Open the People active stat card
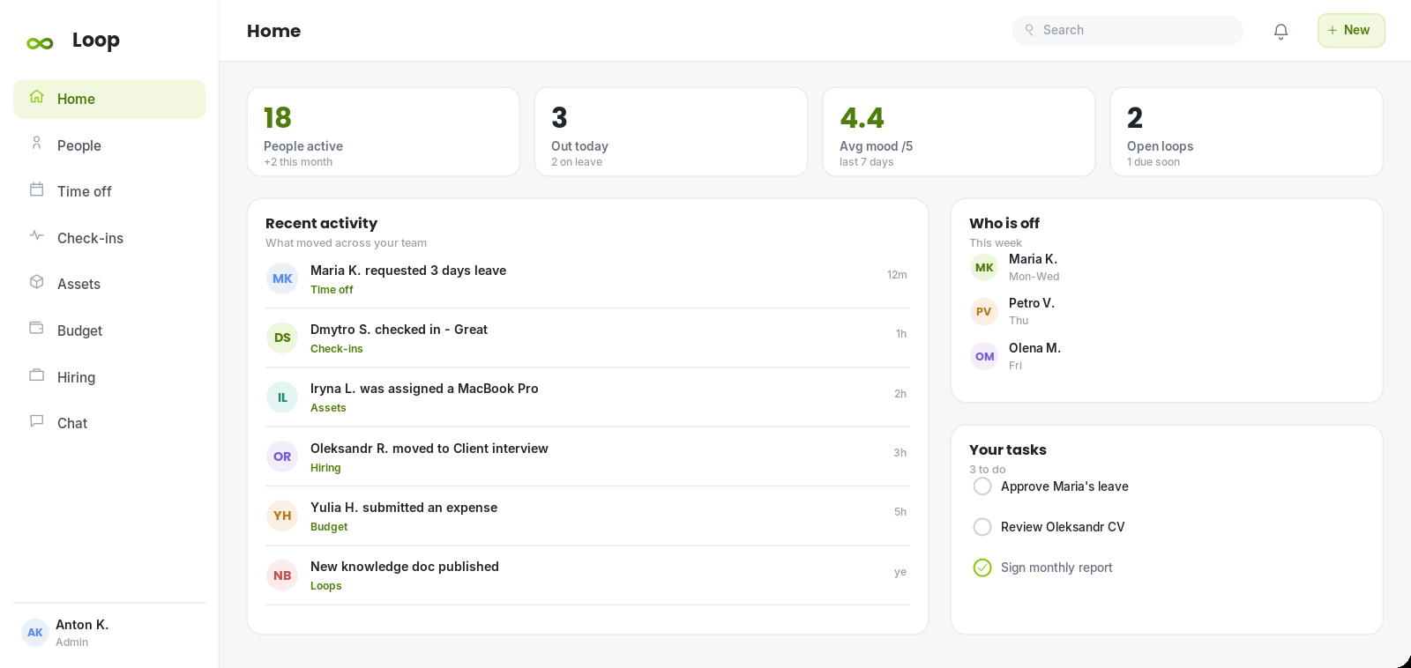 pos(384,132)
